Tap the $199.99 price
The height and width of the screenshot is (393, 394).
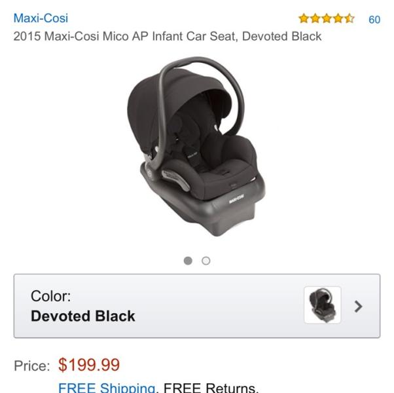(x=89, y=365)
